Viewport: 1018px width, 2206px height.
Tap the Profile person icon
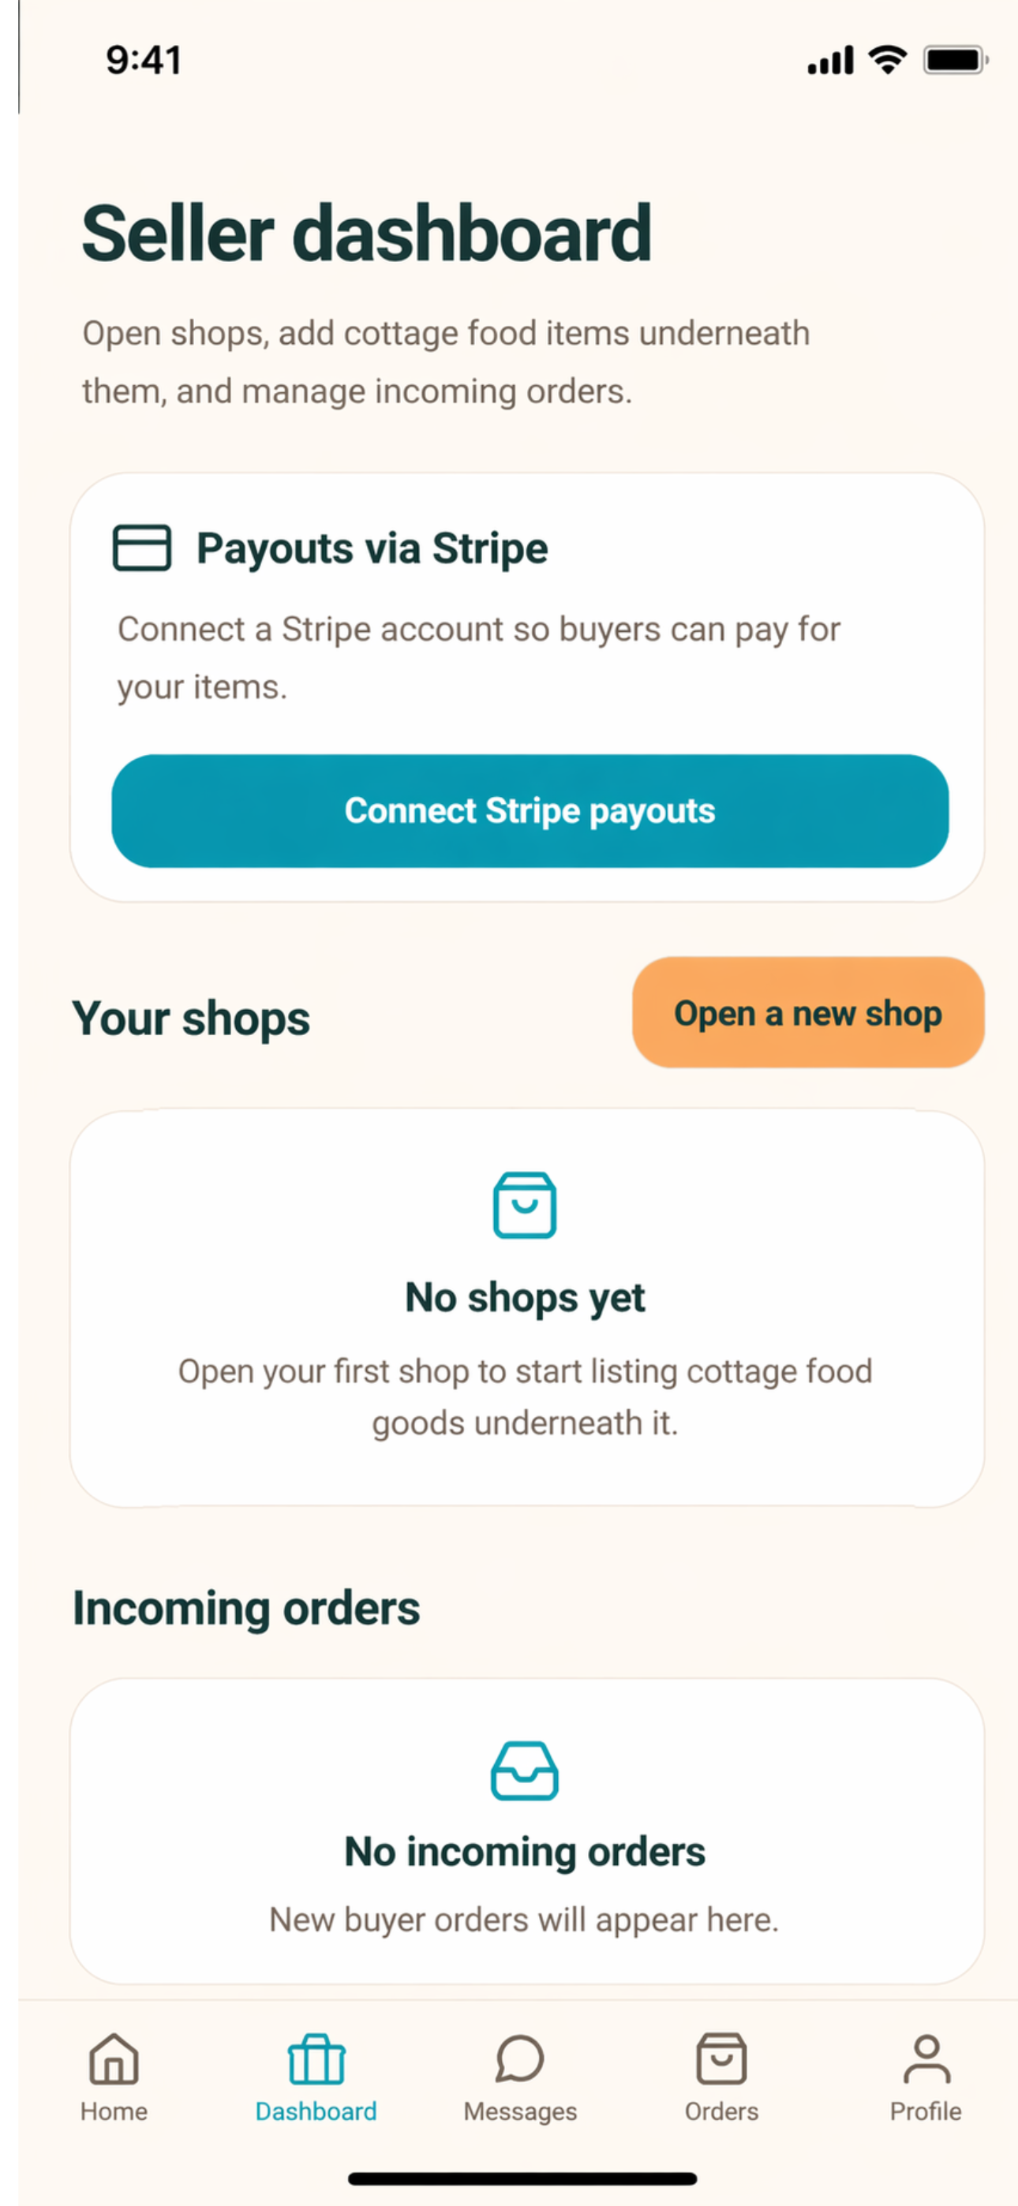tap(926, 2058)
